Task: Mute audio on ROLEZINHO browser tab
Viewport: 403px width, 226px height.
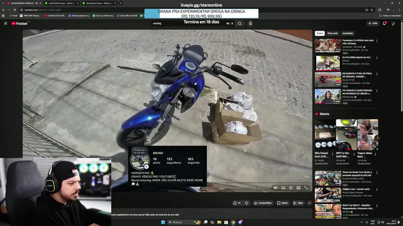Action: click(x=37, y=3)
